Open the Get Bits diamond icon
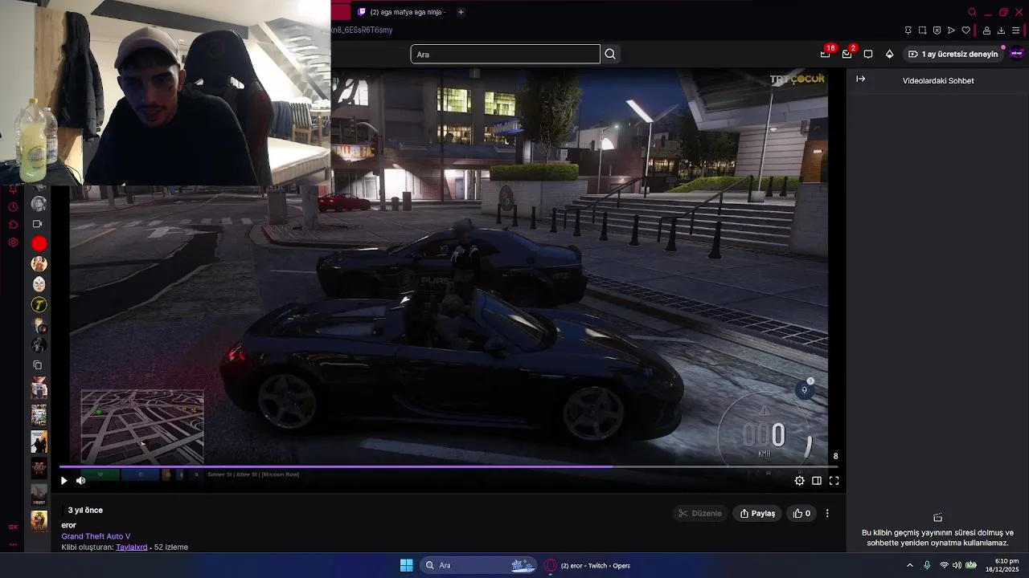 tap(889, 55)
